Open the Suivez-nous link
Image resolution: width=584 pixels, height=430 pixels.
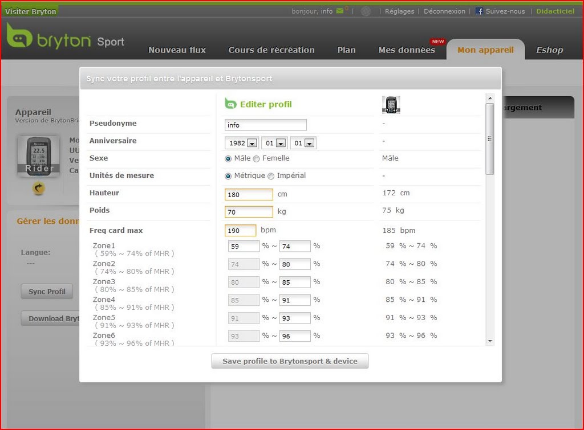click(505, 11)
